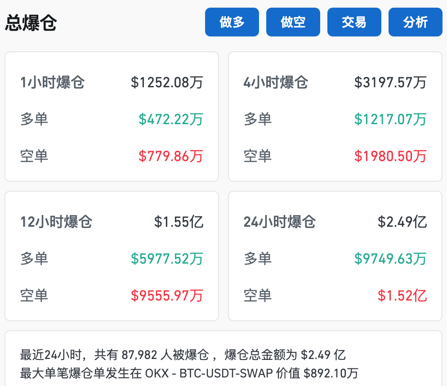Viewport: 447px width, 386px height.
Task: Click the 24-hour short value $1.52亿
Action: pos(402,296)
